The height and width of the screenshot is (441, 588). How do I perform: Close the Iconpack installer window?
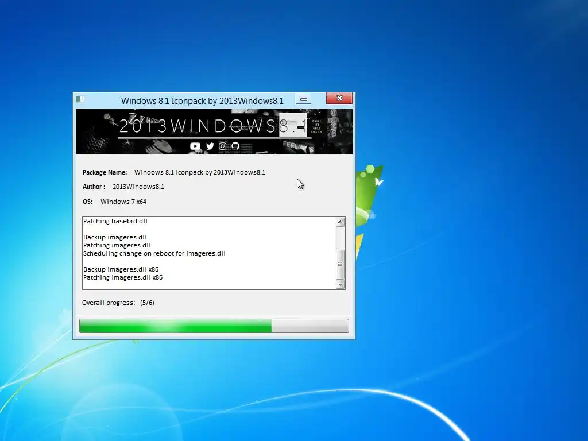pyautogui.click(x=339, y=98)
